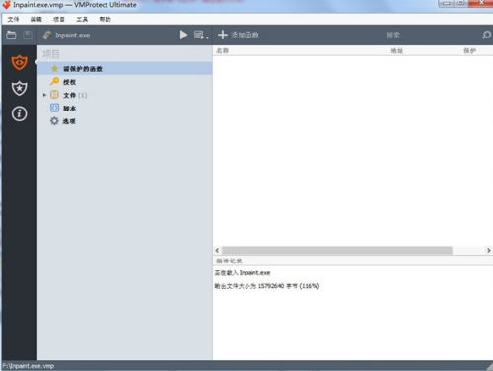Click the Inpaint.exe file label in toolbar
Image resolution: width=493 pixels, height=371 pixels.
(72, 36)
